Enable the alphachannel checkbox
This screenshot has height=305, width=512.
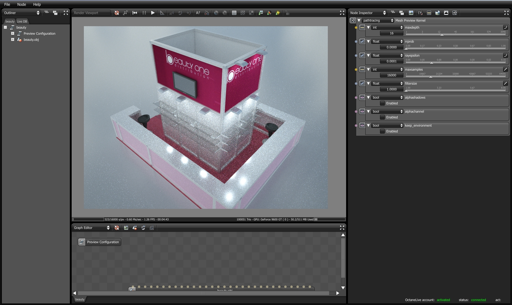tap(382, 117)
